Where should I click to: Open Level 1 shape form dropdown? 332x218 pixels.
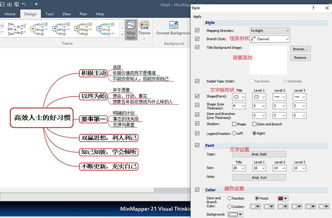pyautogui.click(x=259, y=97)
